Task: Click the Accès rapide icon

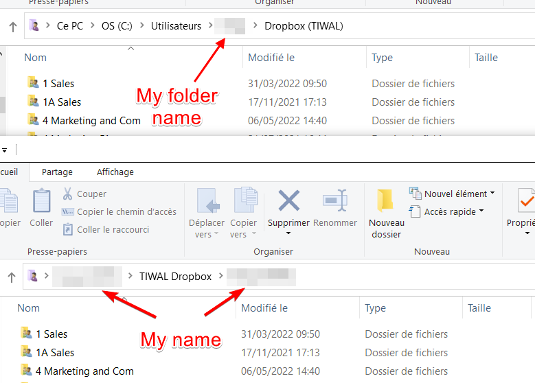Action: coord(415,211)
